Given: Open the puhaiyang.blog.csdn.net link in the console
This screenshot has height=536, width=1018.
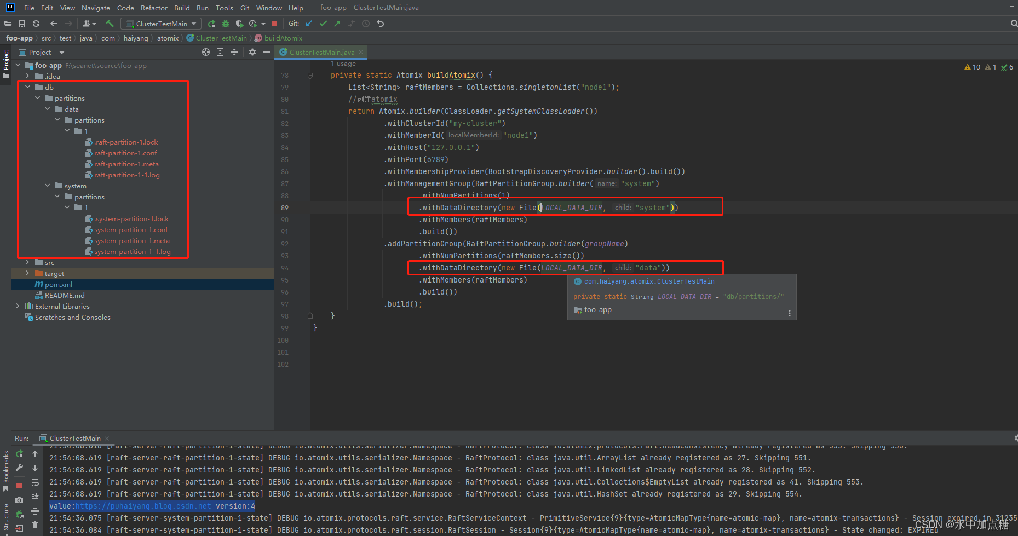Looking at the screenshot, I should [143, 506].
